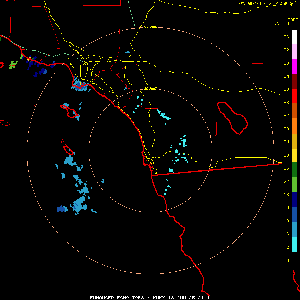Screen dimensions: 300x300
Task: Click the light pink legend swatch
Action: 294,51
